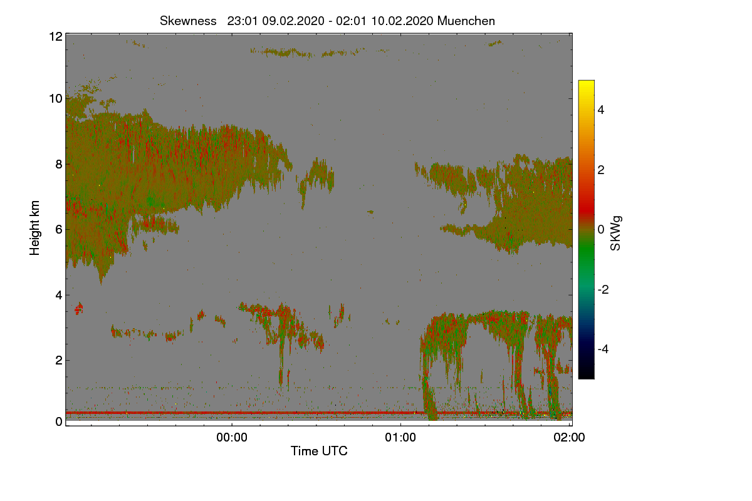Viewport: 752px width, 501px height.
Task: Click the '6' height tick label
Action: tap(59, 229)
